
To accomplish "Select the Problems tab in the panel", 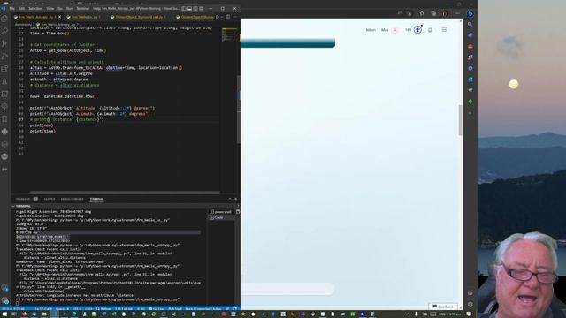I will pos(23,199).
